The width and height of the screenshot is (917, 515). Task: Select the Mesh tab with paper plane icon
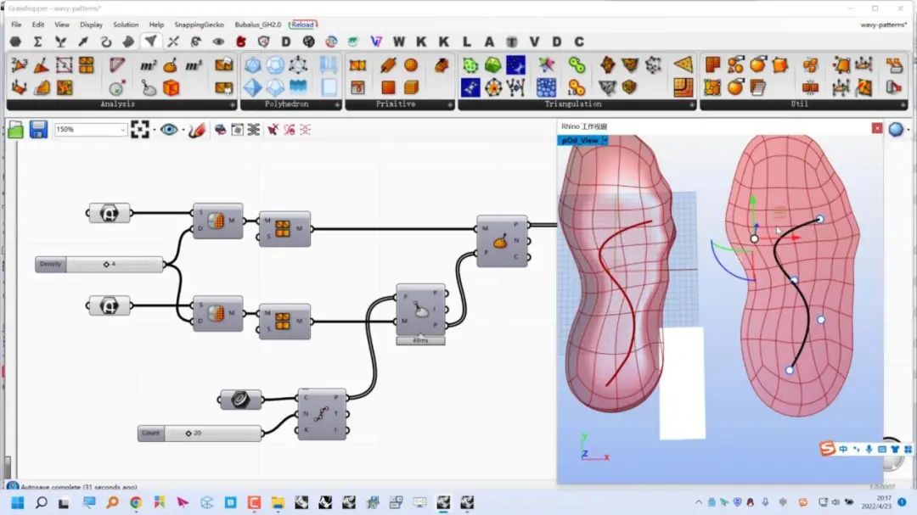click(x=151, y=42)
